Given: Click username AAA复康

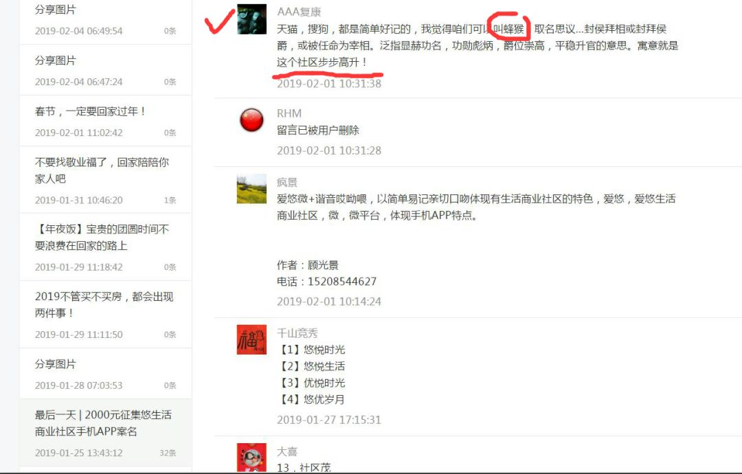Looking at the screenshot, I should point(299,12).
